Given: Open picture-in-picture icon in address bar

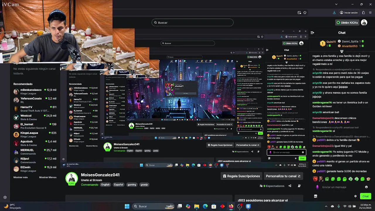Looking at the screenshot, I should click(x=299, y=13).
